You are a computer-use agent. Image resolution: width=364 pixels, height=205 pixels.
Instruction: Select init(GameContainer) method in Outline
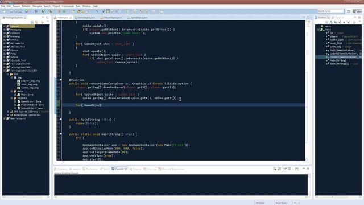tap(344, 50)
